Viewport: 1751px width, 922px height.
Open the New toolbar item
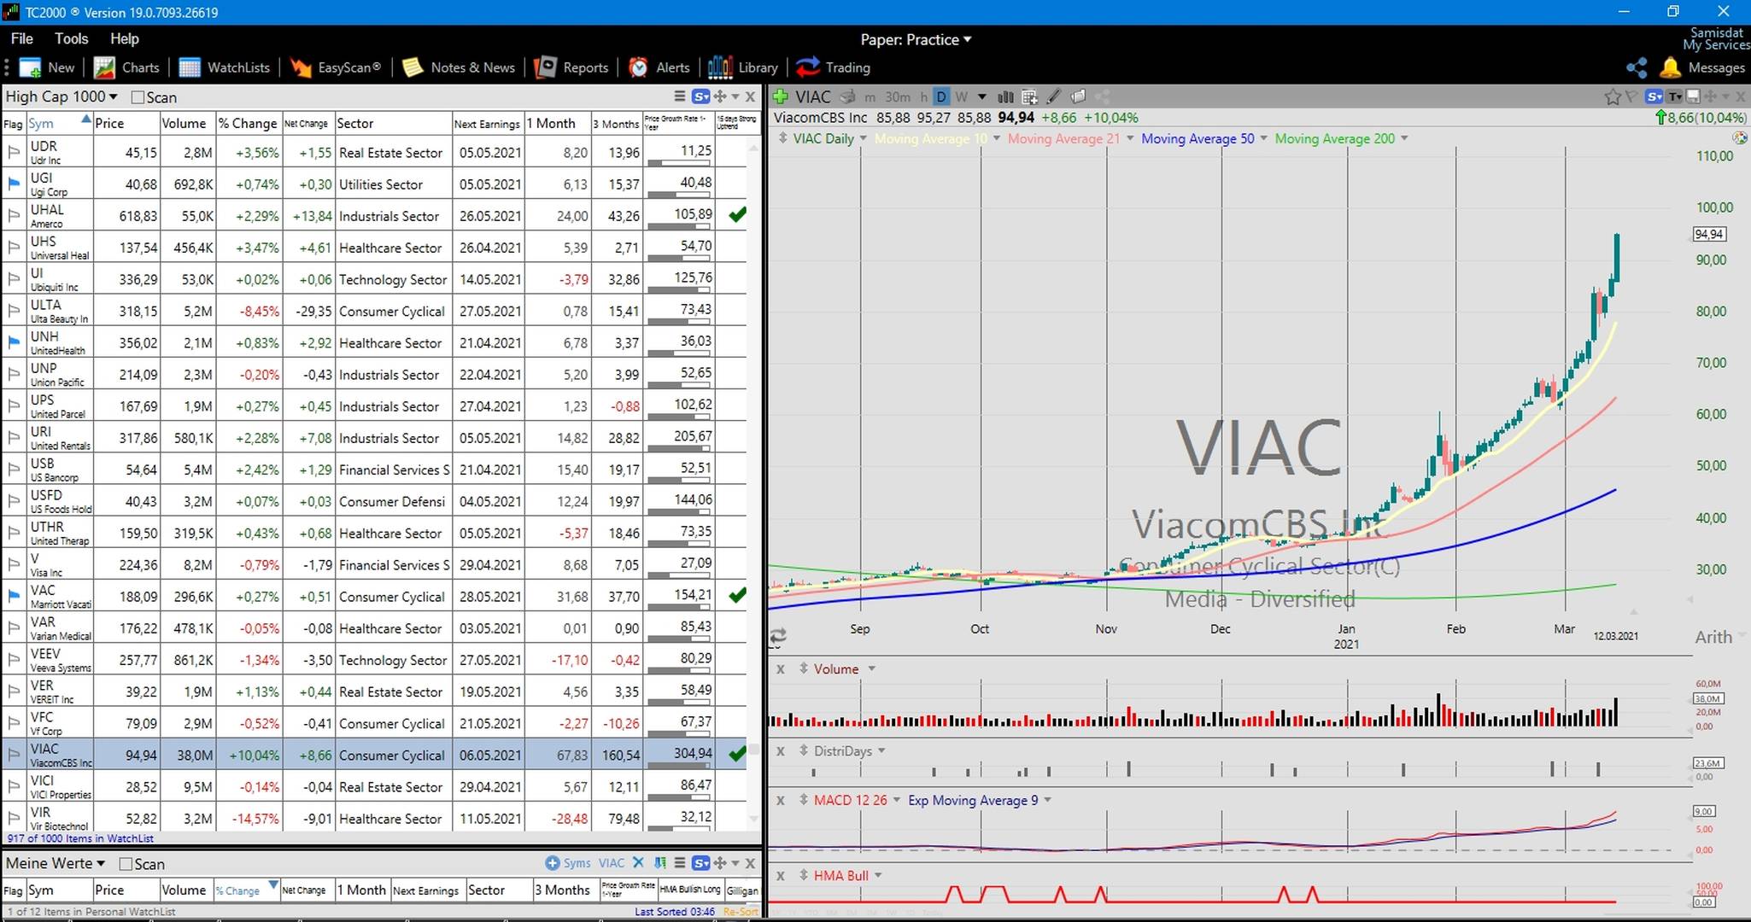tap(47, 67)
